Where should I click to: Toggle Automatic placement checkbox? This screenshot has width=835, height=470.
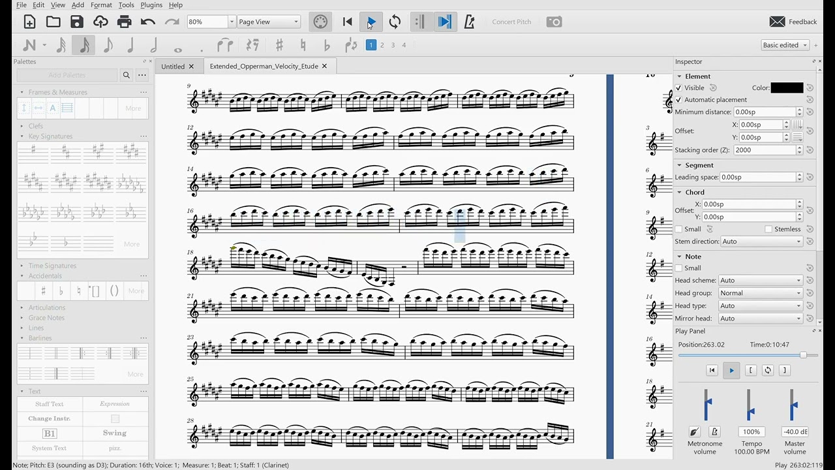(x=678, y=100)
